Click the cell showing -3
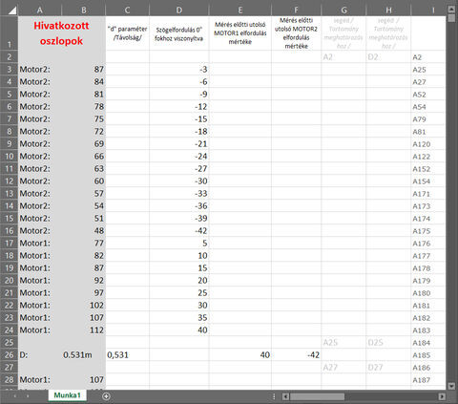Screen dimensions: 458x404 [179, 70]
